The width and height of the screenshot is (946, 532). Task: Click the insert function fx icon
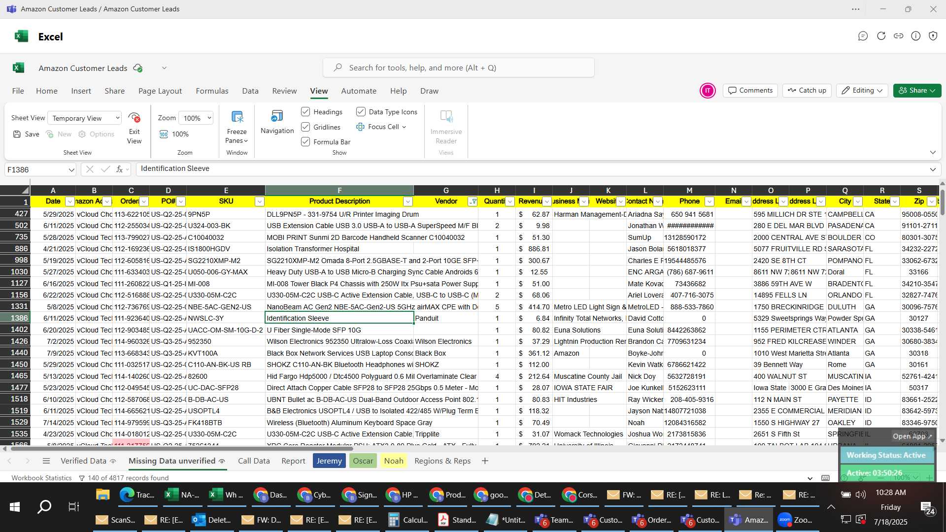pyautogui.click(x=119, y=169)
